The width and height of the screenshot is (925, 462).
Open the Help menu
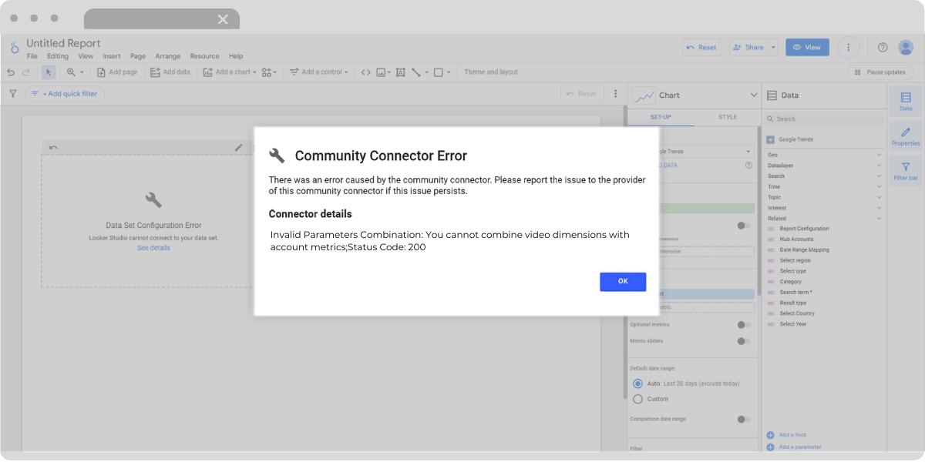click(236, 56)
